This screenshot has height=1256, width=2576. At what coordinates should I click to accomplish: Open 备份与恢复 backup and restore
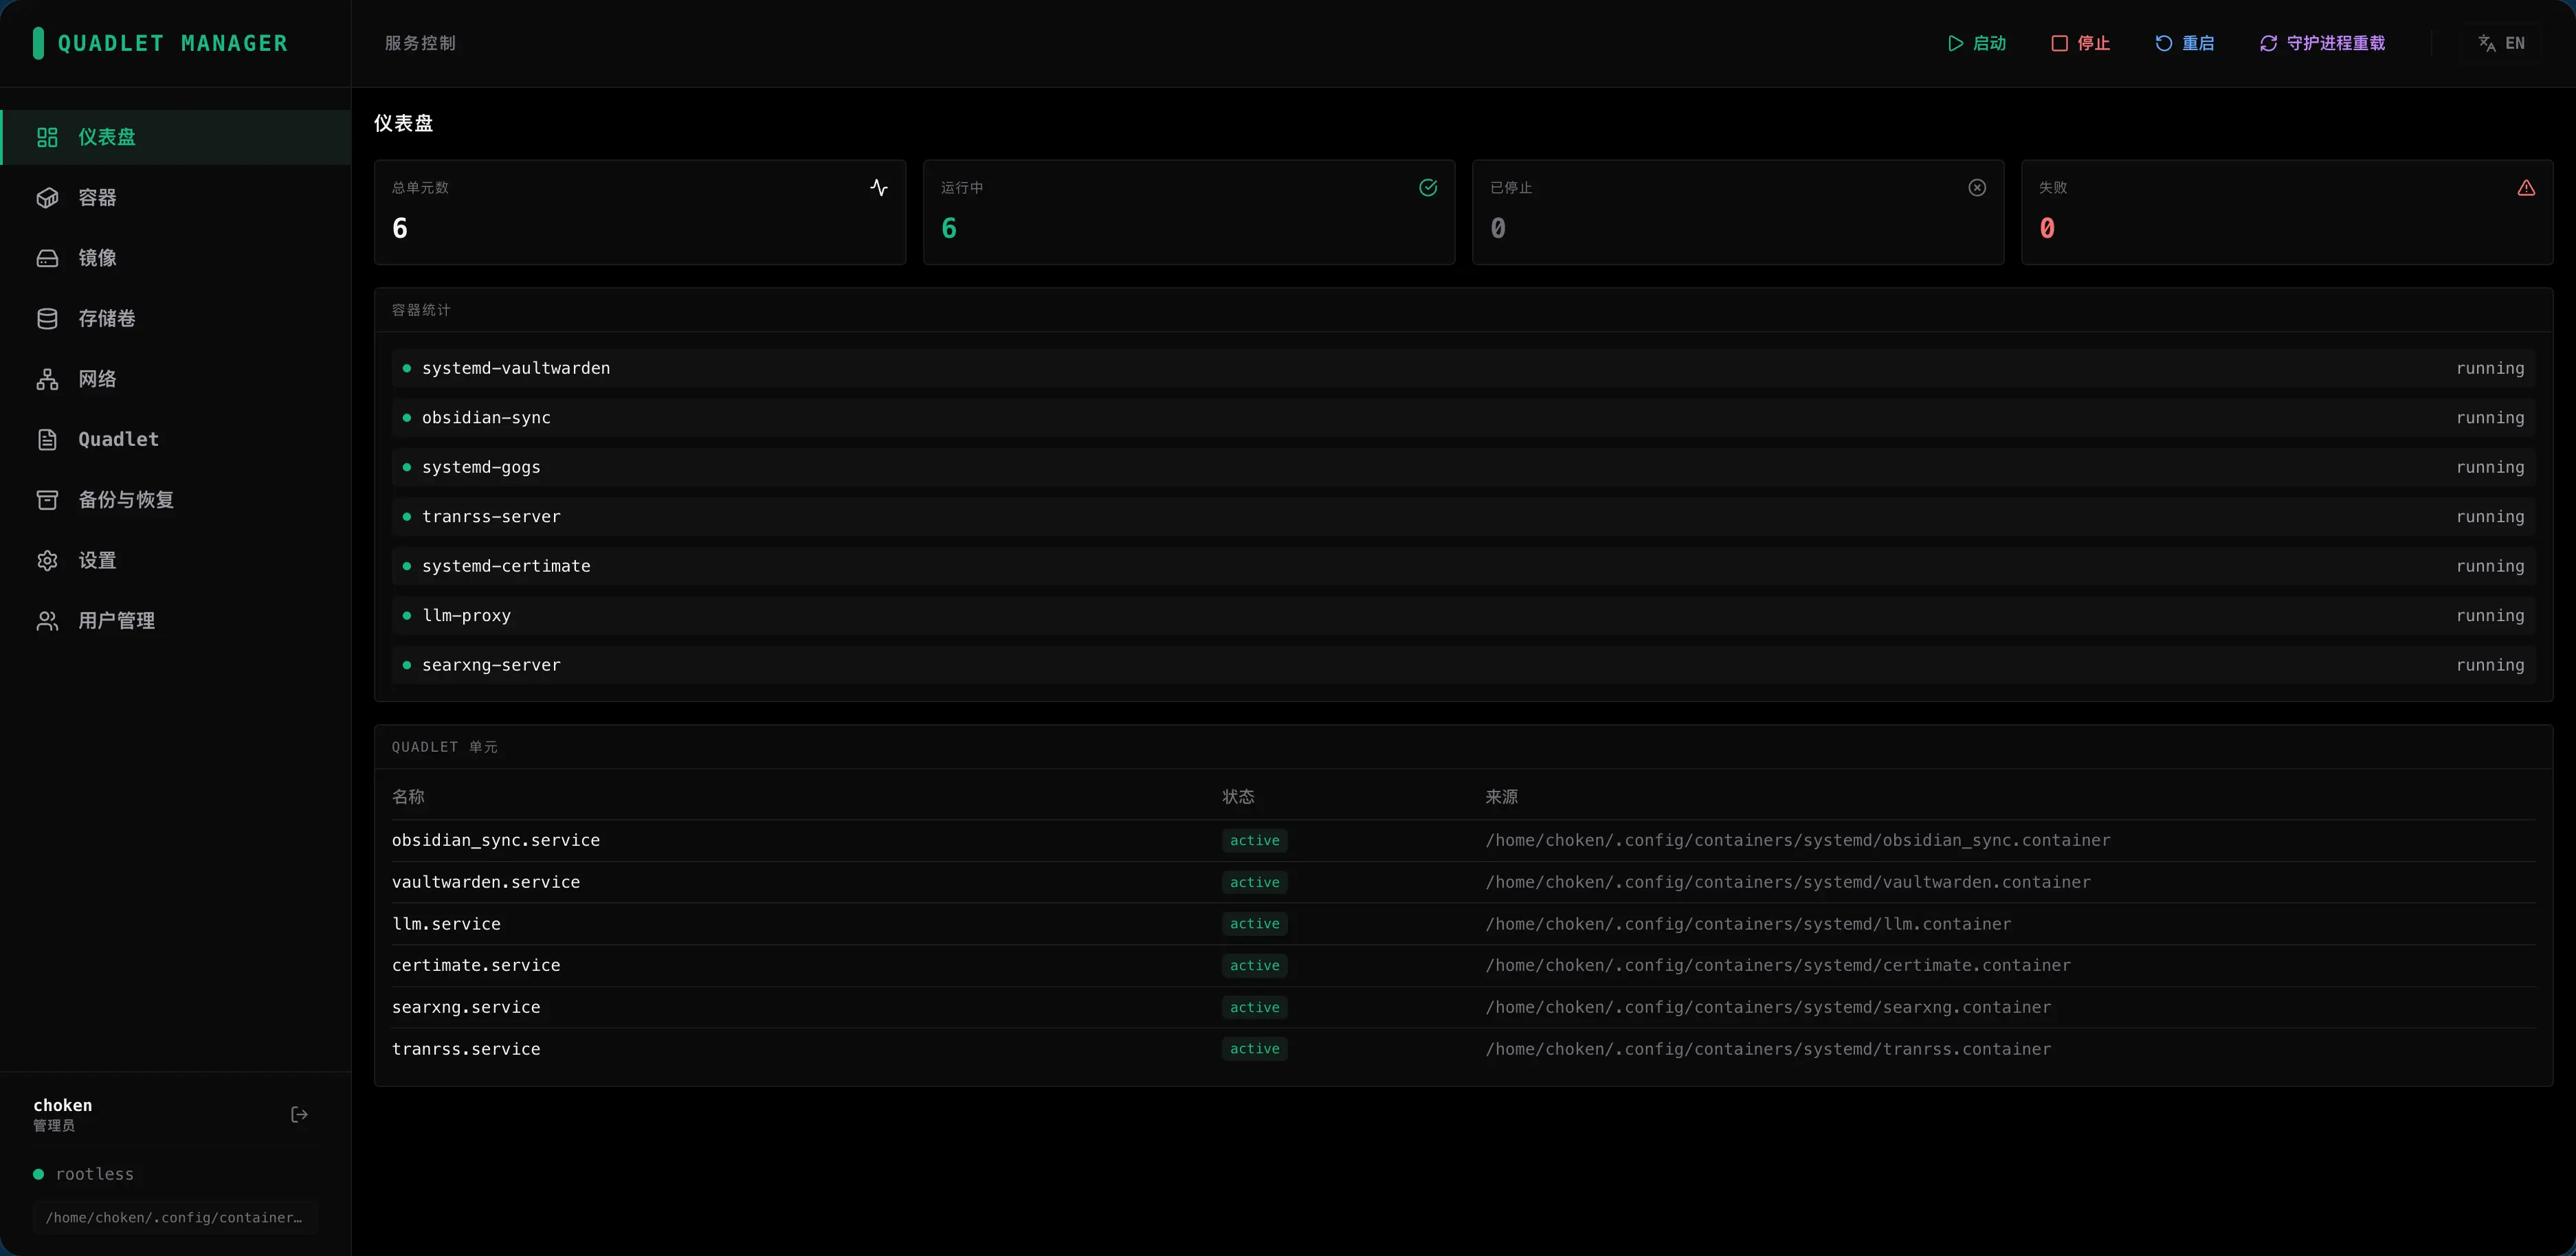pyautogui.click(x=176, y=500)
